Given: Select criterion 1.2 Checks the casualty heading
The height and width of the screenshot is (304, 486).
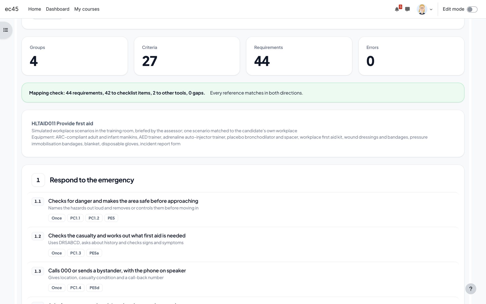Looking at the screenshot, I should pos(117,236).
